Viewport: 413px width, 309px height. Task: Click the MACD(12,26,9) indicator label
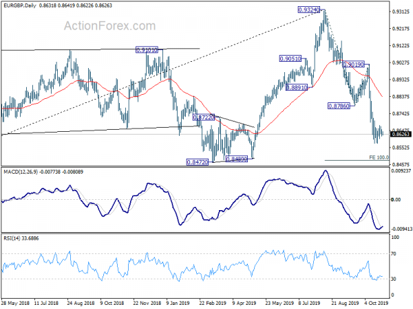pos(21,172)
